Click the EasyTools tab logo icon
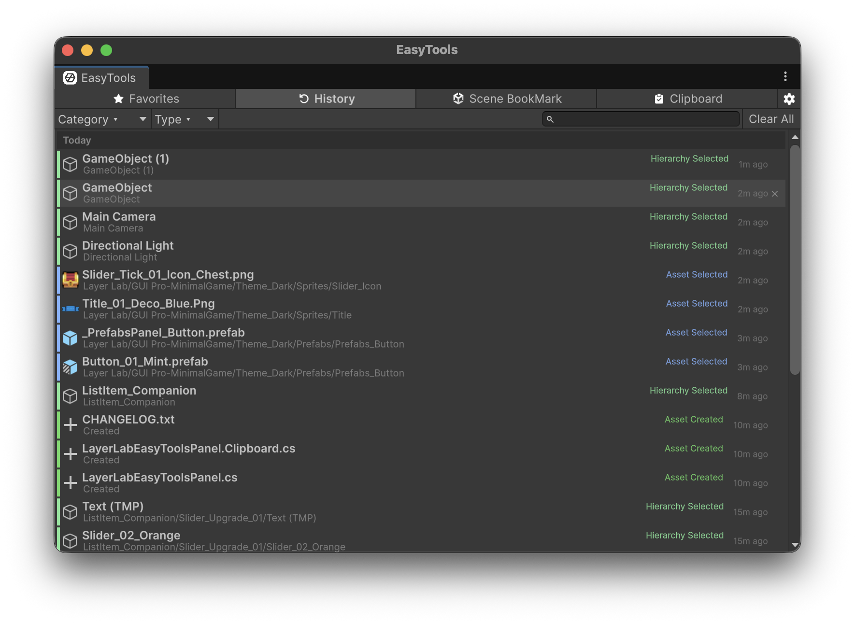 pyautogui.click(x=70, y=78)
